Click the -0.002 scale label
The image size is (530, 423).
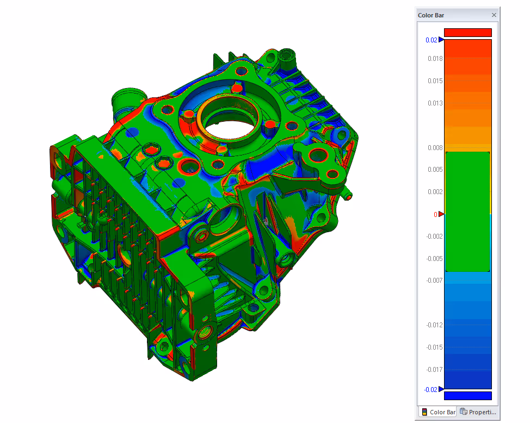434,236
